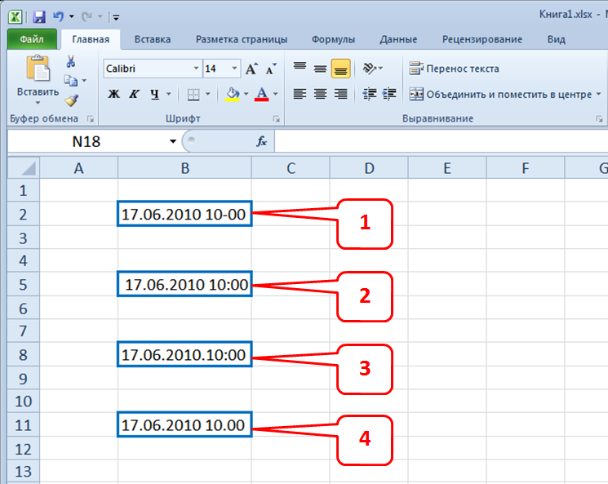Image resolution: width=608 pixels, height=484 pixels.
Task: Center text horizontally with the alignment icon
Action: click(320, 94)
